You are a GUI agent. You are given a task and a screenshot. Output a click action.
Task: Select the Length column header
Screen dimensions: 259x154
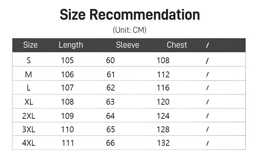point(71,45)
